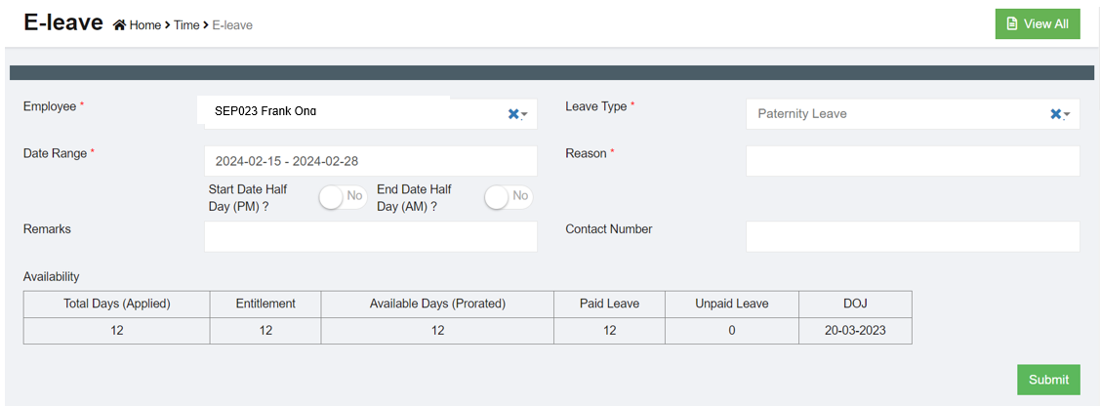This screenshot has width=1100, height=406.
Task: Click the Total Days (Applied) column header
Action: pyautogui.click(x=117, y=304)
